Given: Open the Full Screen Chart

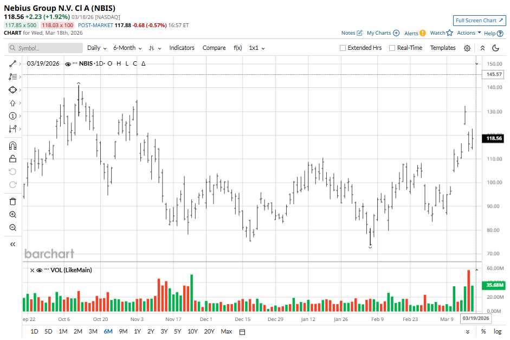Looking at the screenshot, I should click(480, 21).
